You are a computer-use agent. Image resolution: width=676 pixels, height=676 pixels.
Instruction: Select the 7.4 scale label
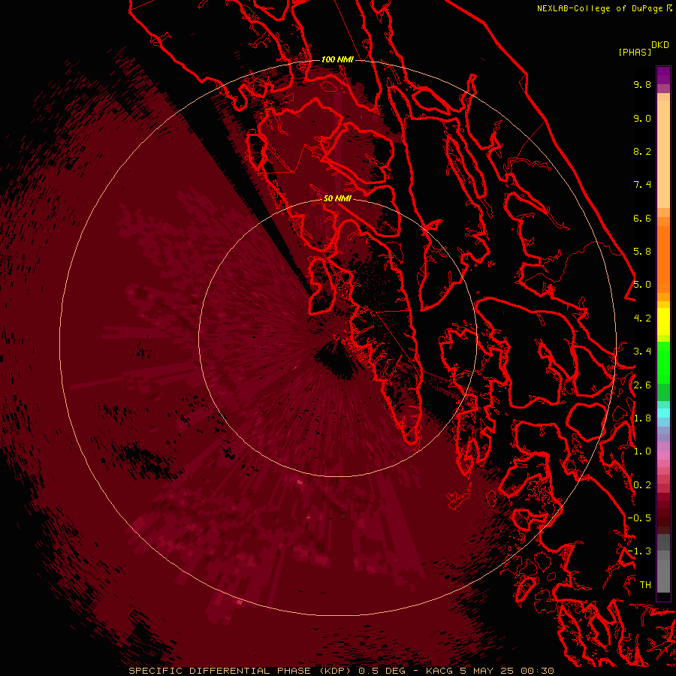[x=642, y=185]
